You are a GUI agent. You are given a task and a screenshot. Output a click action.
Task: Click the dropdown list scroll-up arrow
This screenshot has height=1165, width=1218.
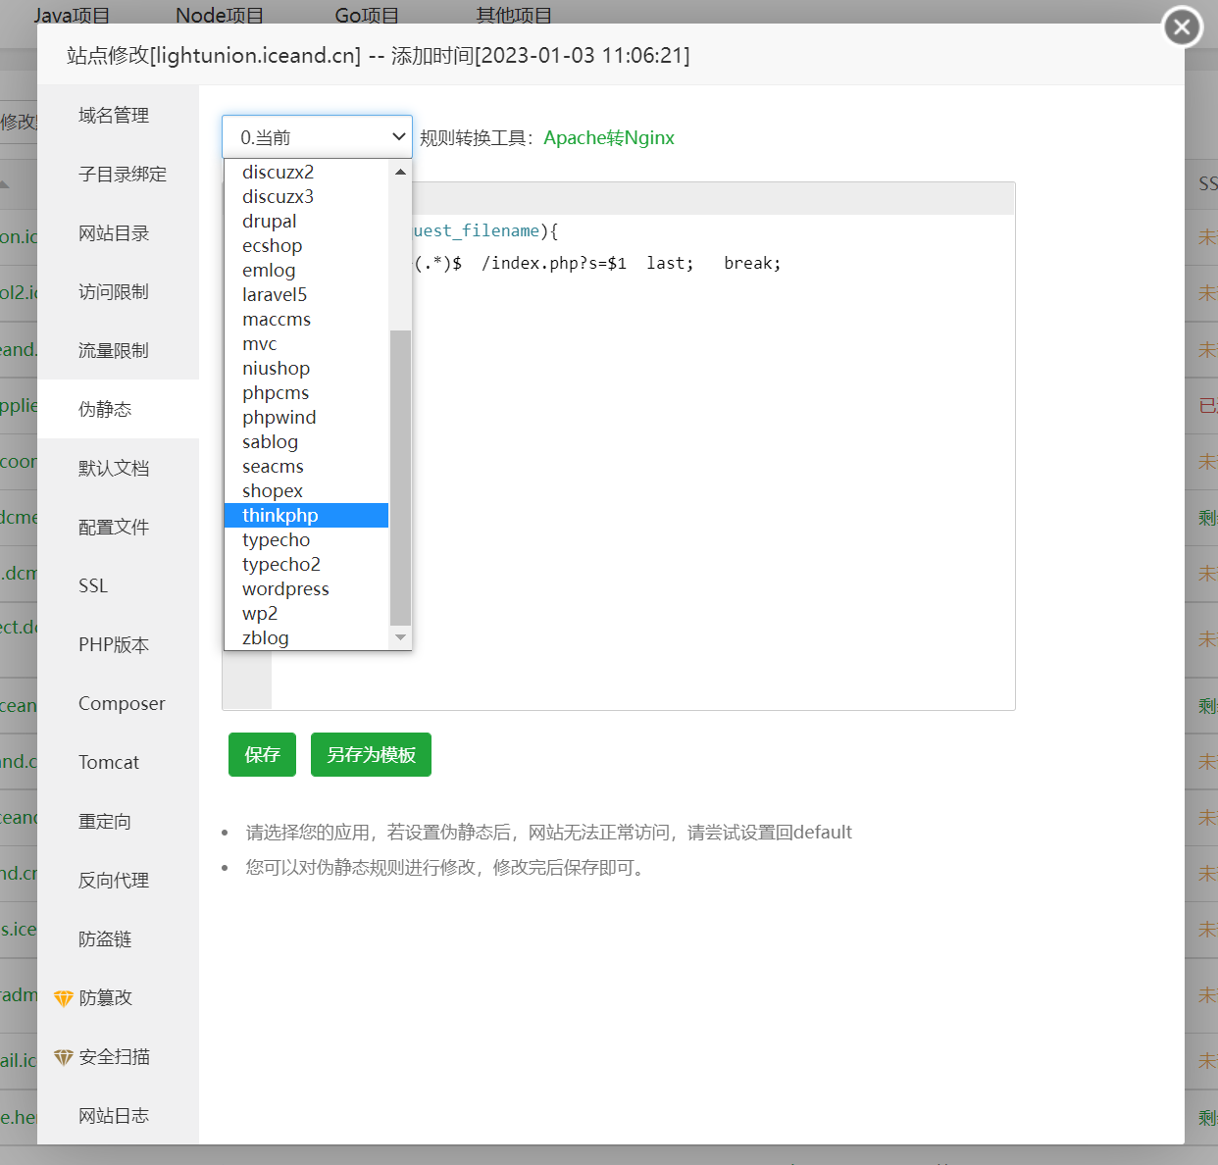click(400, 173)
